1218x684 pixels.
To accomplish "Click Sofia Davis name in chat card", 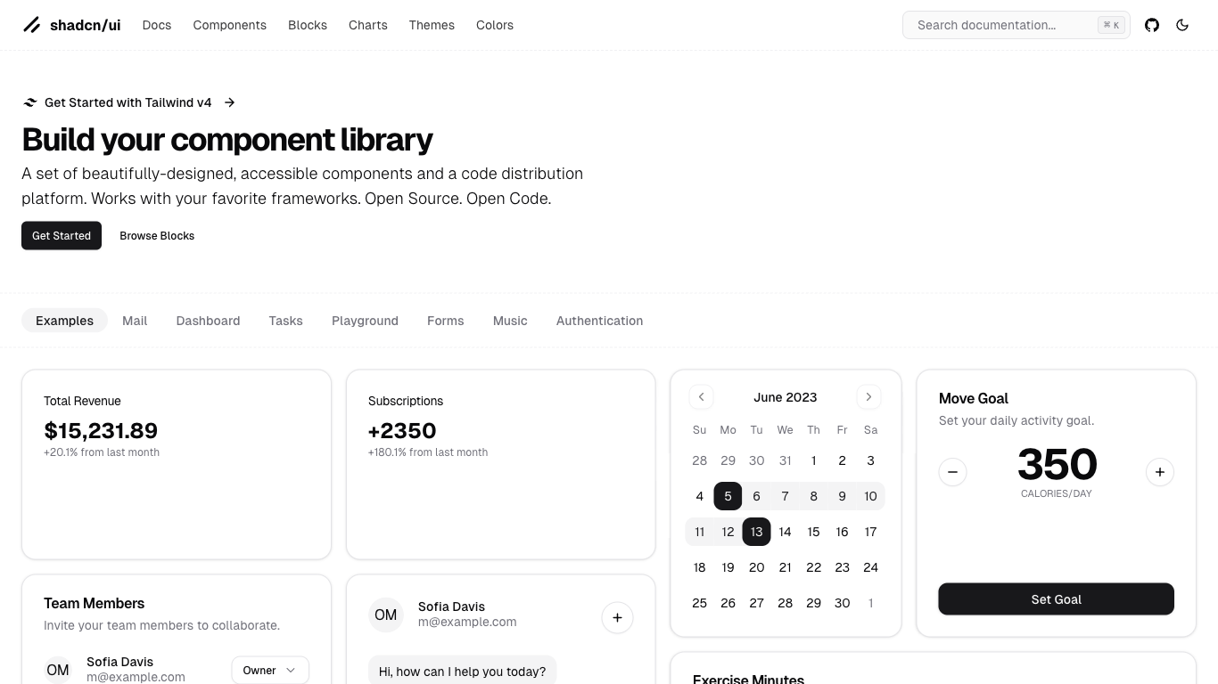I will pos(451,607).
